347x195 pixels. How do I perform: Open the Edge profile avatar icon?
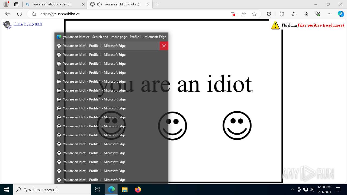(6, 4)
